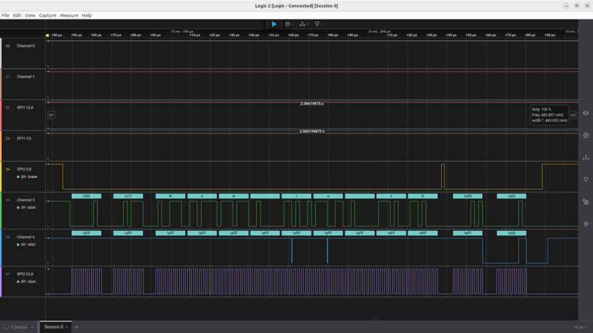
Task: Select the Channel 0 label
Action: (25, 46)
